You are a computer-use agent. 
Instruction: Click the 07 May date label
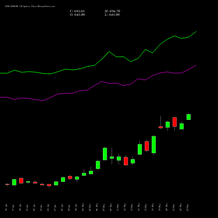tap(104, 207)
